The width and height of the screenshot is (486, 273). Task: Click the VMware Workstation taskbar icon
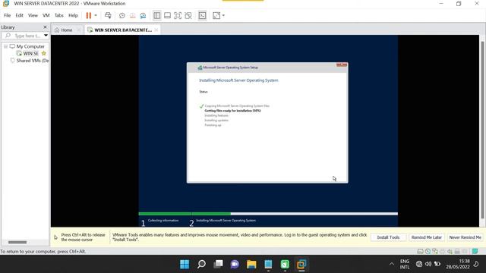coord(301,264)
